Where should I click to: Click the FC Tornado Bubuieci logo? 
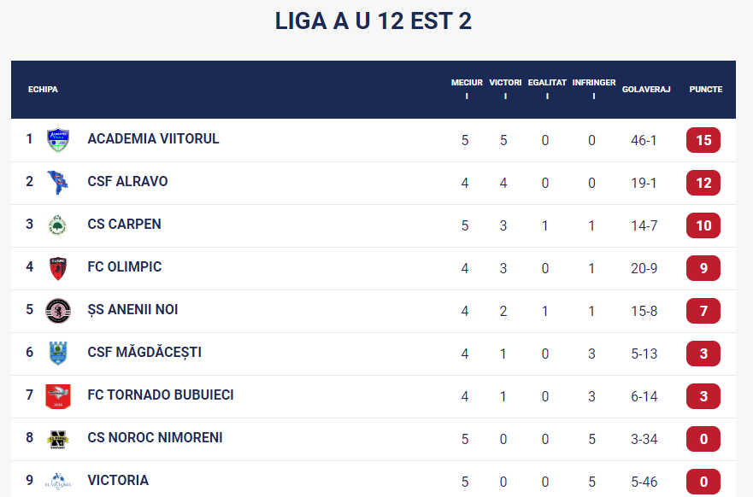pos(58,395)
